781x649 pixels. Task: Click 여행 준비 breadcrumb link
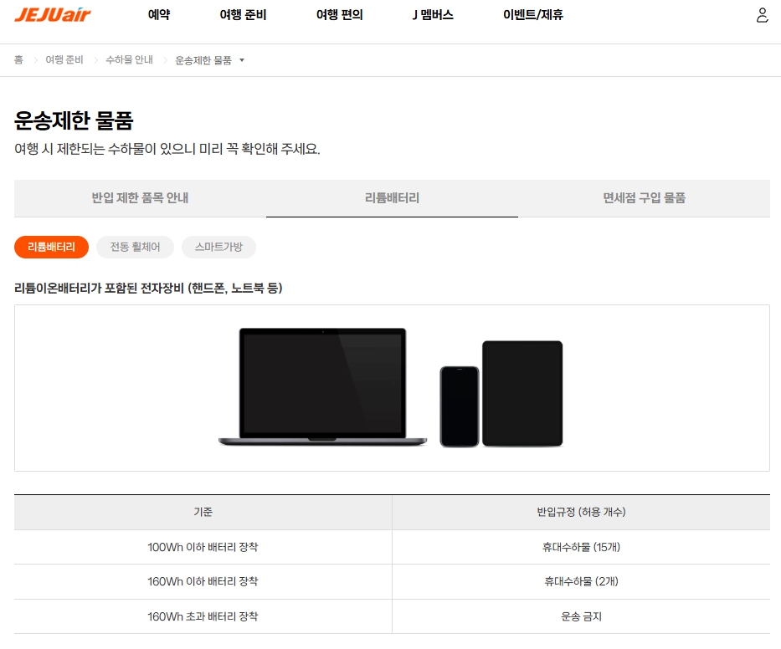pyautogui.click(x=64, y=59)
